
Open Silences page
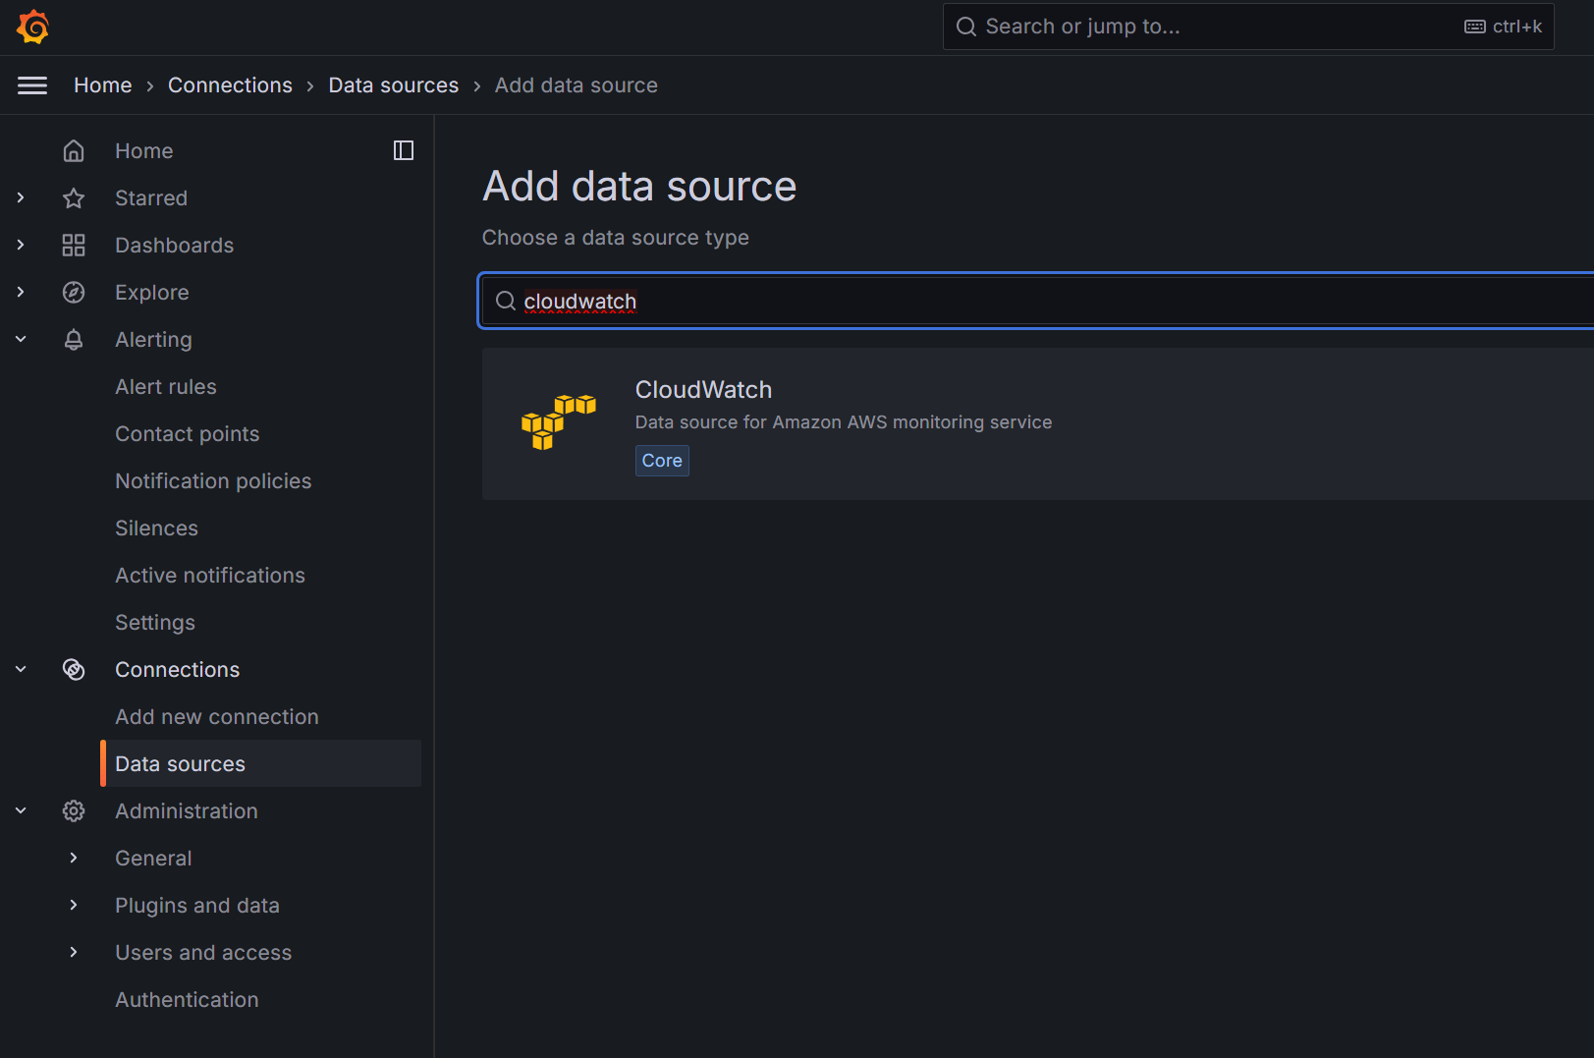point(156,528)
